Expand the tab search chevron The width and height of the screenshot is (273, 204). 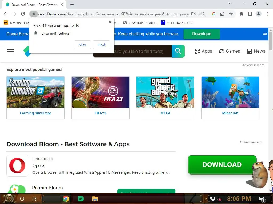(230, 4)
